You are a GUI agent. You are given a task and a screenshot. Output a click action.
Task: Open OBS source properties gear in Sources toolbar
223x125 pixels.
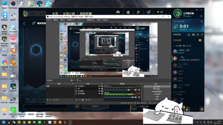pos(83,100)
